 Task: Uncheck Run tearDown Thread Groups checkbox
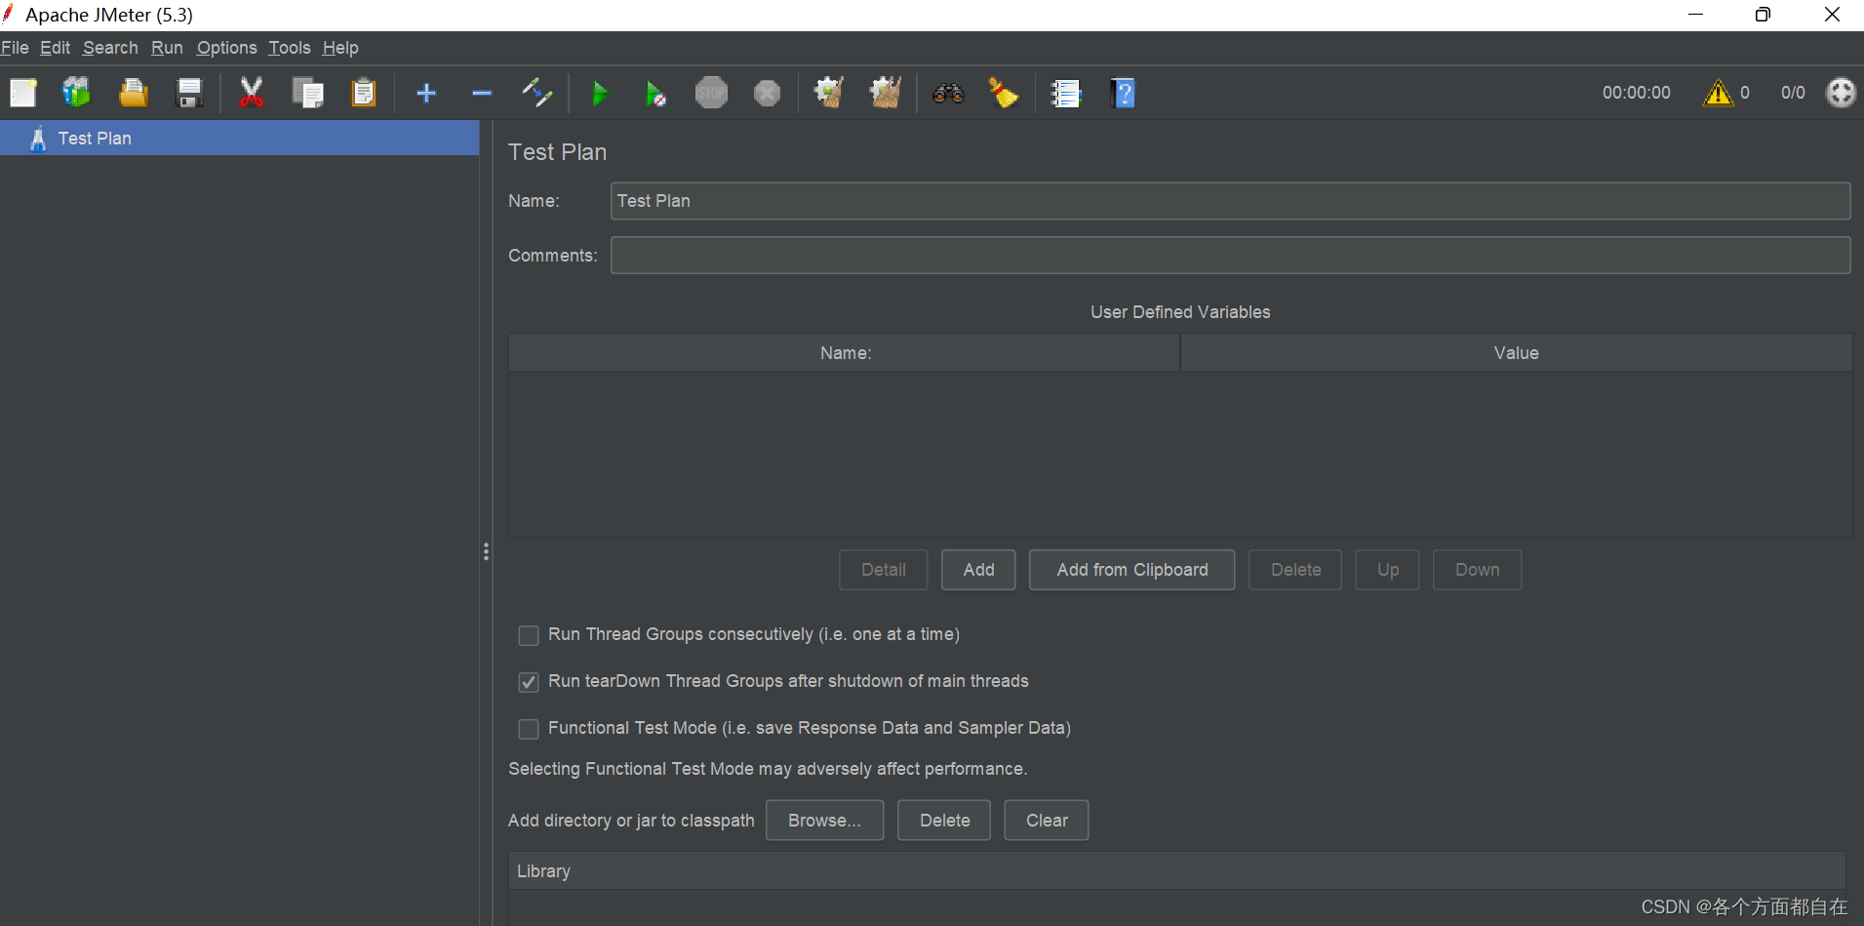(529, 682)
